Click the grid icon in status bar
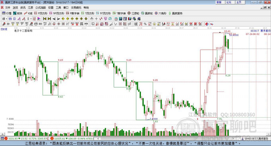The image size is (271, 146). [x=2, y=139]
